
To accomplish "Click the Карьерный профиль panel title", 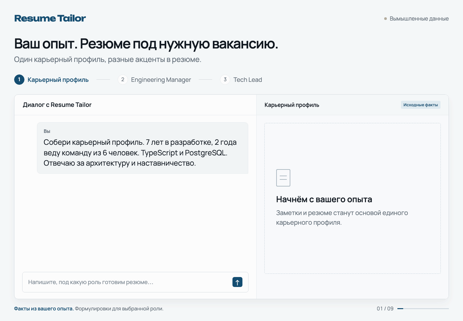I will click(292, 105).
